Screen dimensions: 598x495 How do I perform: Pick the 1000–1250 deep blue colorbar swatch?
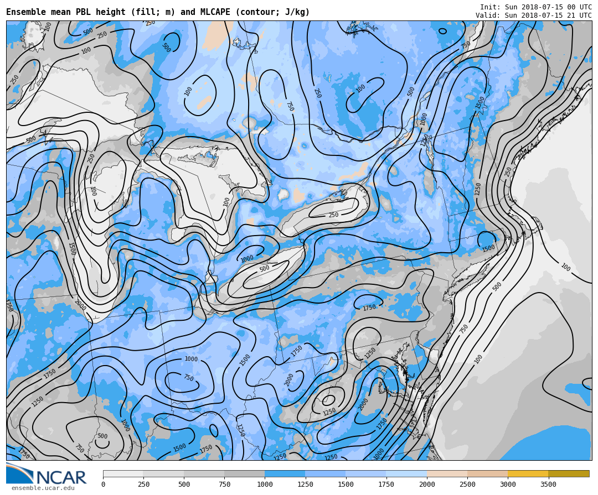285,473
